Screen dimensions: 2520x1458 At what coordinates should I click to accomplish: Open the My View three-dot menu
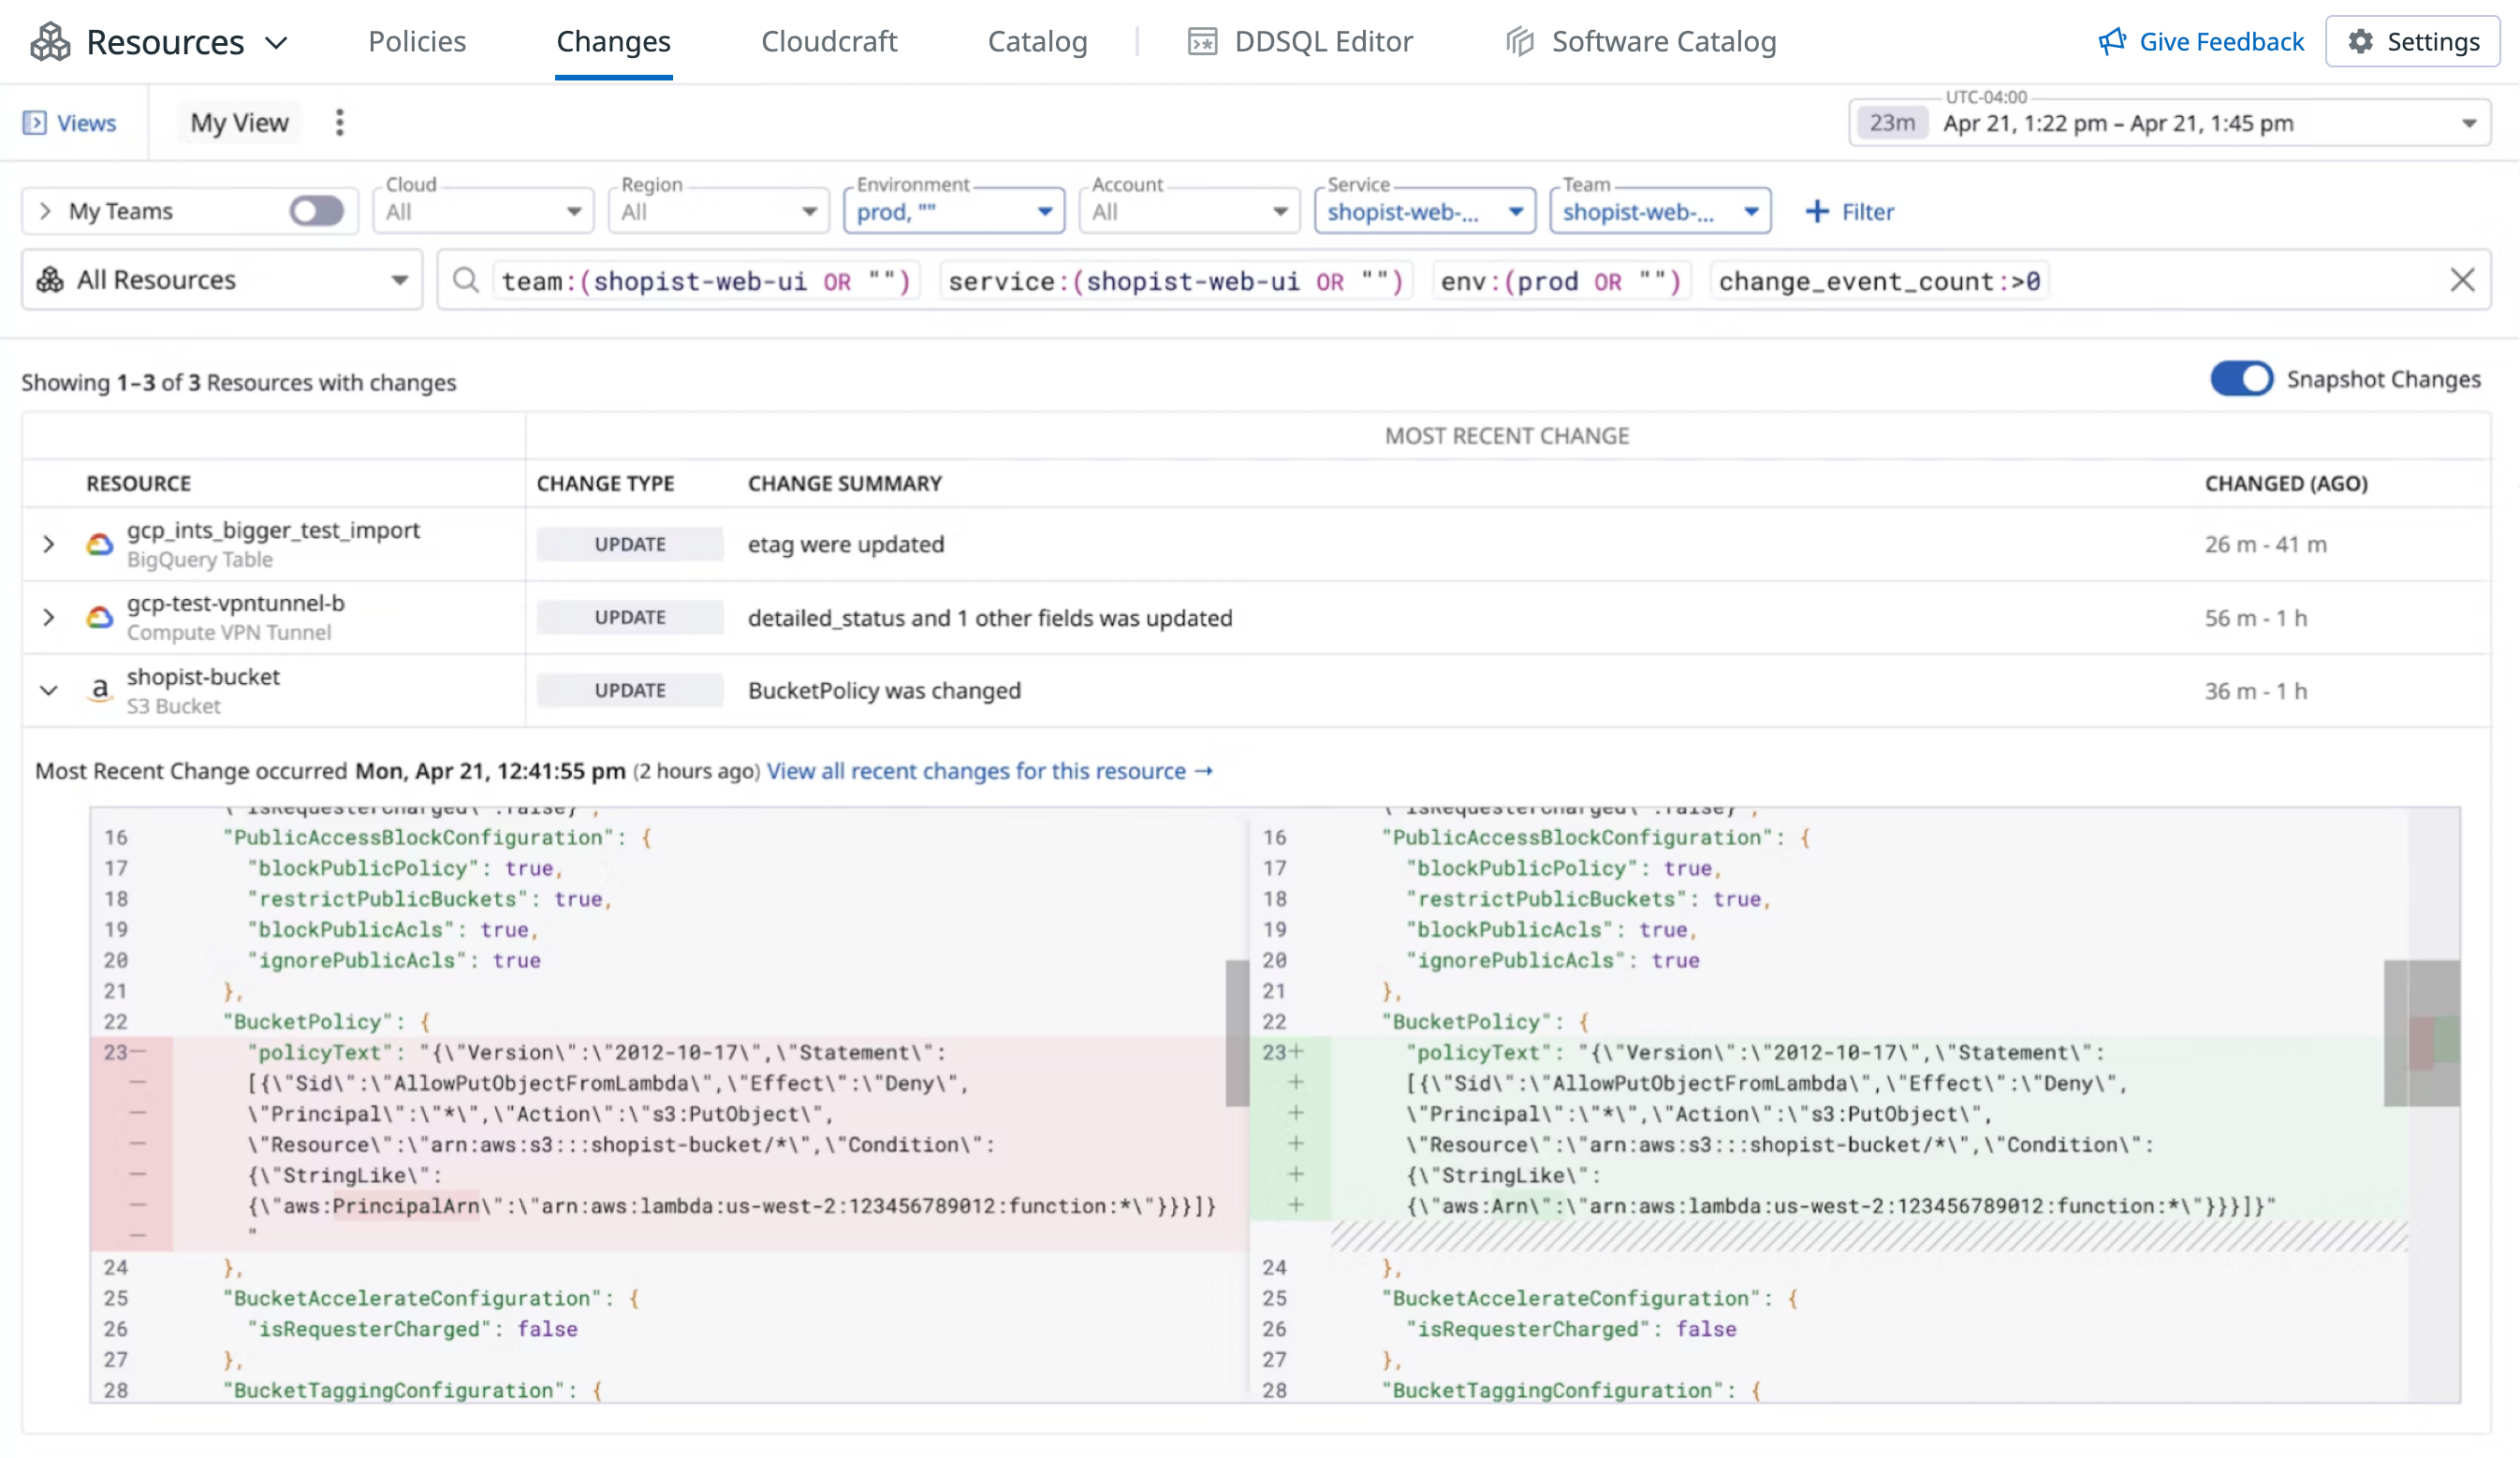click(x=340, y=123)
